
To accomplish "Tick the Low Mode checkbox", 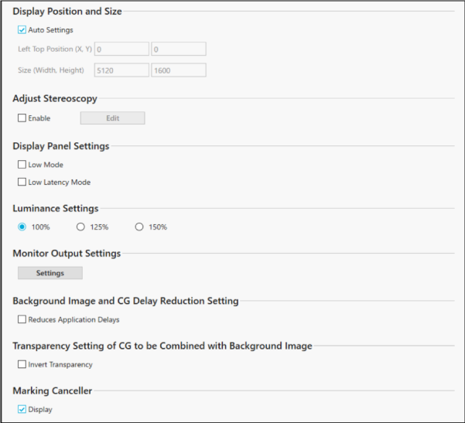I will click(x=22, y=165).
